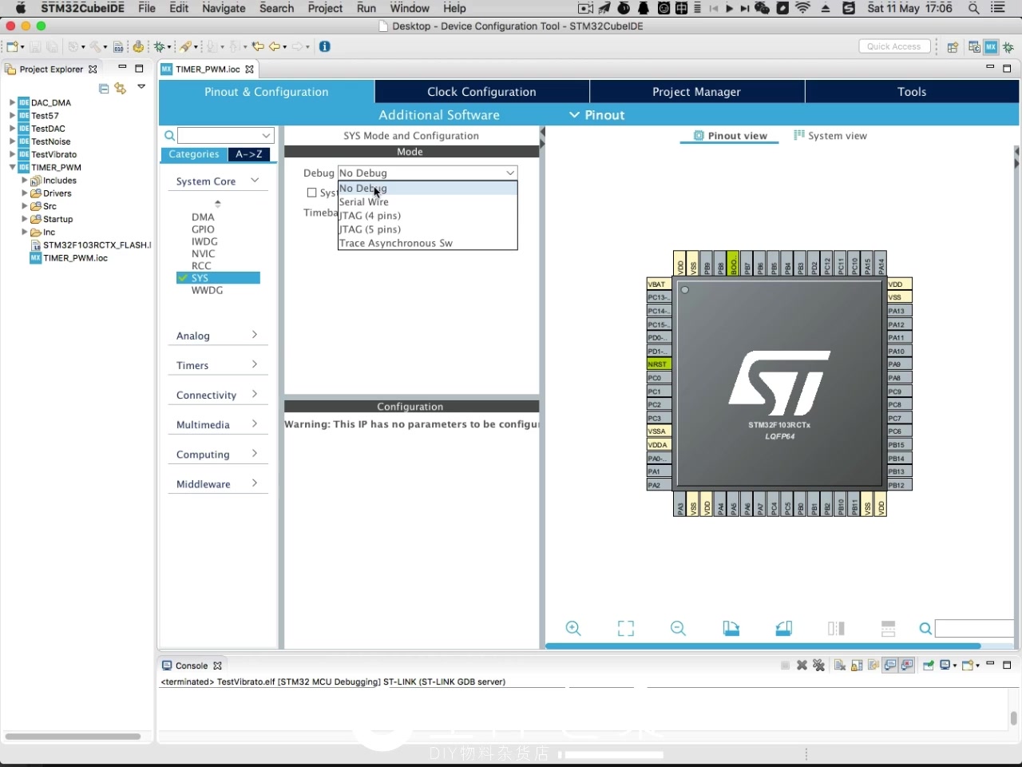Image resolution: width=1022 pixels, height=767 pixels.
Task: Open the Debug perspective icon
Action: [x=1008, y=47]
